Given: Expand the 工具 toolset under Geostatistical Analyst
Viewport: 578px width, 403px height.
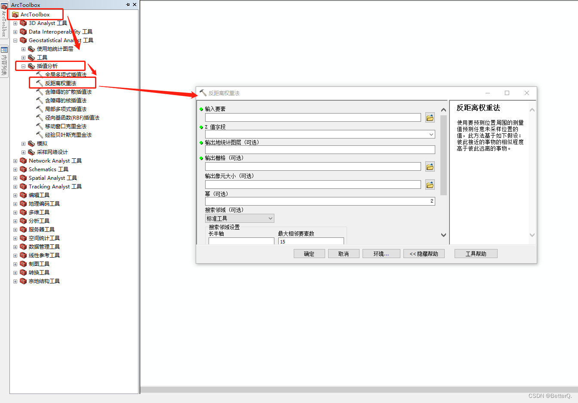Looking at the screenshot, I should [23, 58].
